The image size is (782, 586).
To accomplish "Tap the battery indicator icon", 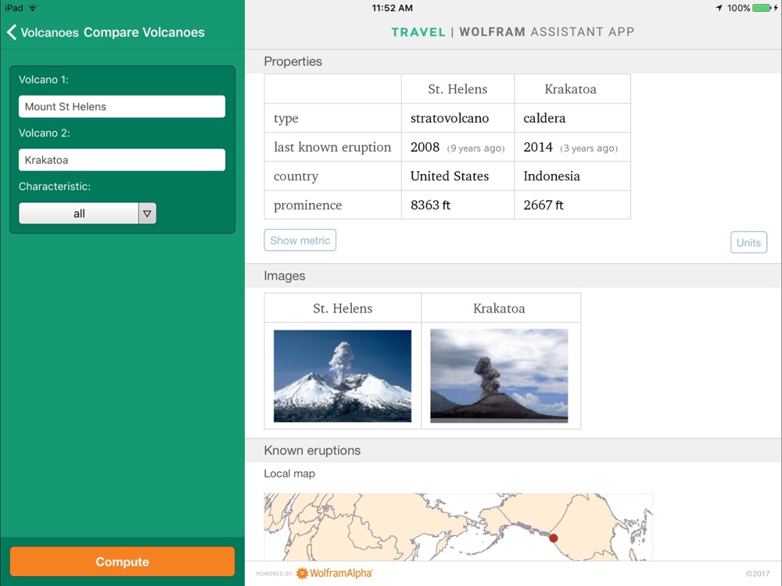I will tap(762, 8).
